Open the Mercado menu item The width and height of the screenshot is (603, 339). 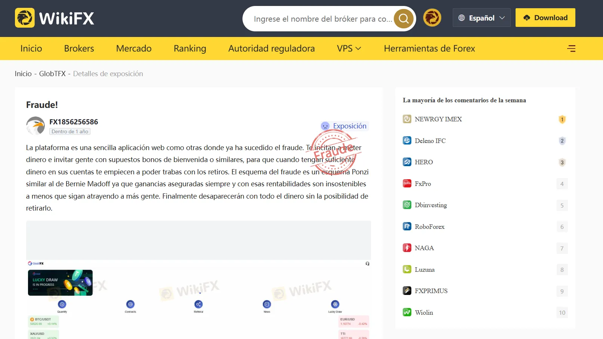[134, 49]
